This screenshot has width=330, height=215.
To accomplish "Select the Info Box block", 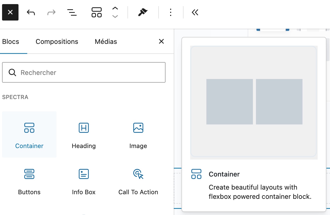I will (x=84, y=181).
